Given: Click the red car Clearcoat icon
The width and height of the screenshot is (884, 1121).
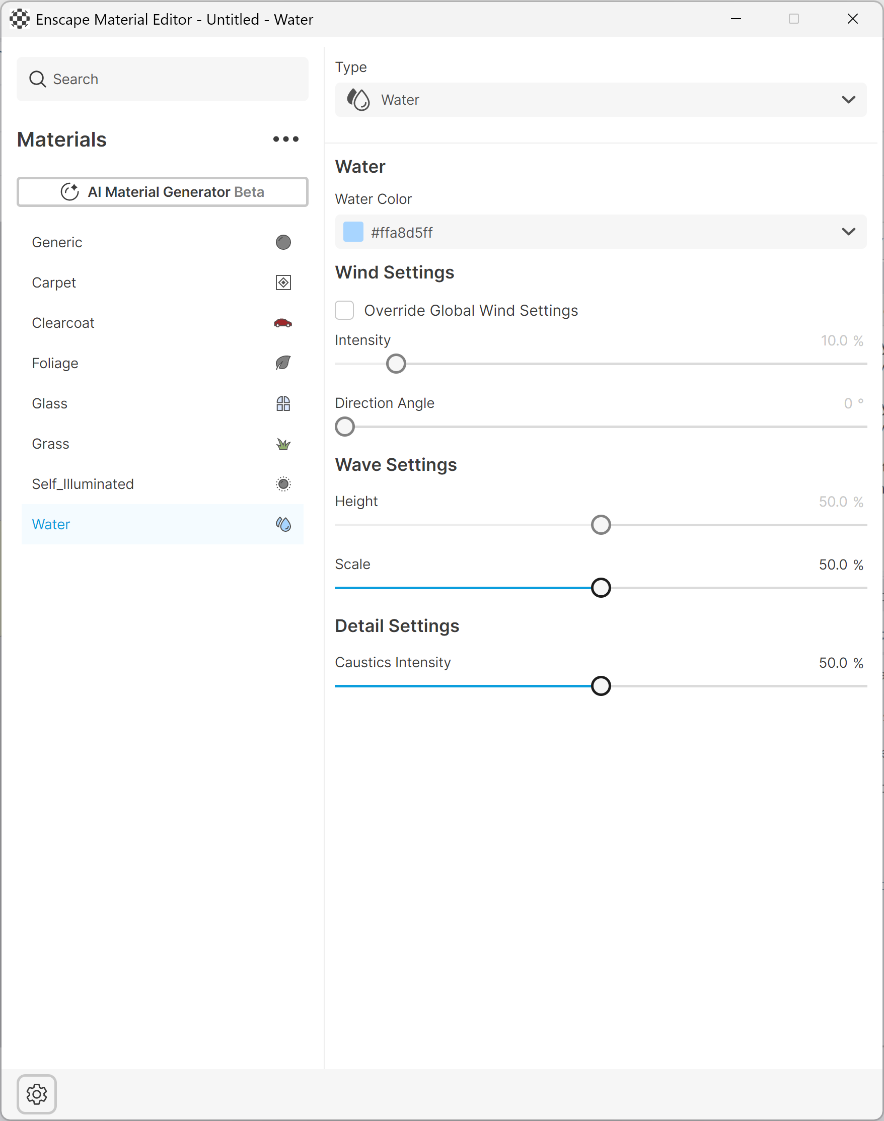Looking at the screenshot, I should 283,323.
